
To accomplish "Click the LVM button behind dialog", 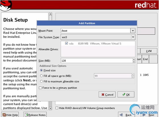I will tap(149, 51).
